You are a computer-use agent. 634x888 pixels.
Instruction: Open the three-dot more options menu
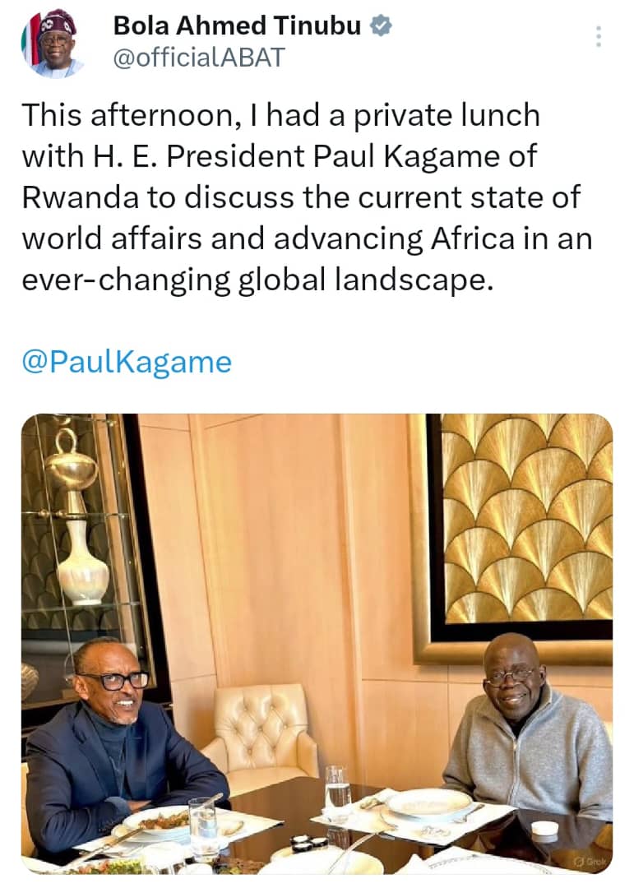[599, 35]
